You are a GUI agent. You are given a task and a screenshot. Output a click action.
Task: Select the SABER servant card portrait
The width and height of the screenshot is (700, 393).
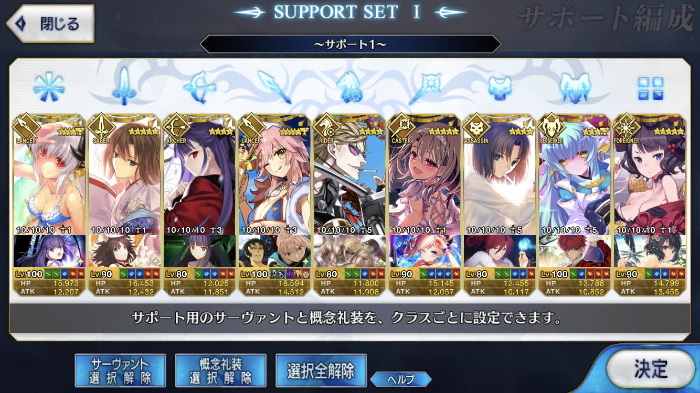click(124, 173)
